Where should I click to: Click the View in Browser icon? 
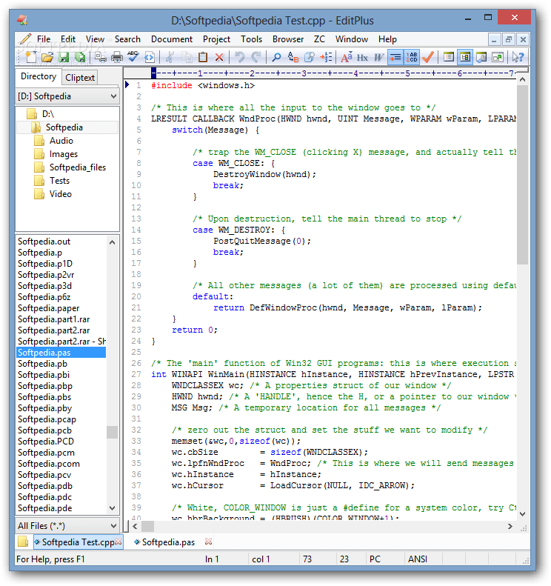[x=150, y=57]
